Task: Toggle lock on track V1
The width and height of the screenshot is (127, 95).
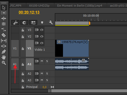Action: 23,49
